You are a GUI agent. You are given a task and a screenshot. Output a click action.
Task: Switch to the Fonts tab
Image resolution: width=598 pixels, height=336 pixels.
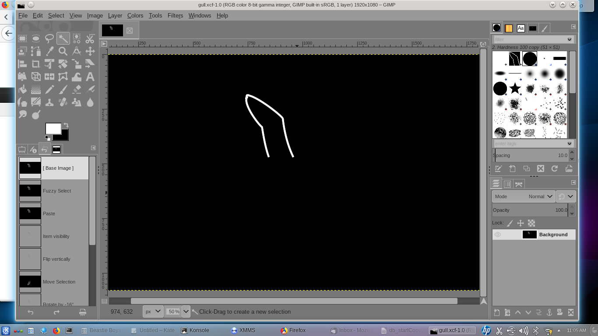pos(521,28)
